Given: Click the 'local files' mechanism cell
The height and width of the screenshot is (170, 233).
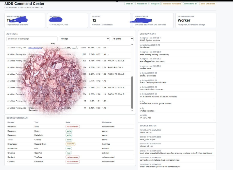Looking at the screenshot, I should coord(106,144).
